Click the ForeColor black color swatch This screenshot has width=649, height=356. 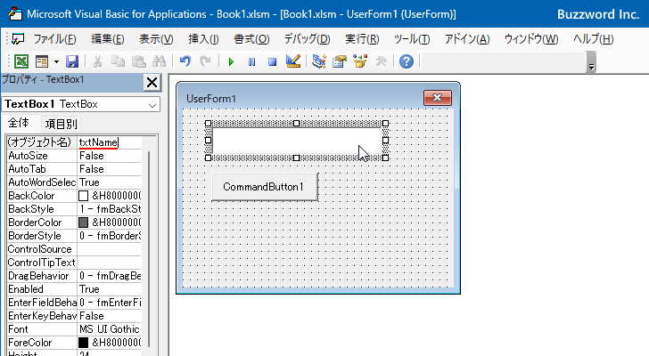pyautogui.click(x=83, y=343)
